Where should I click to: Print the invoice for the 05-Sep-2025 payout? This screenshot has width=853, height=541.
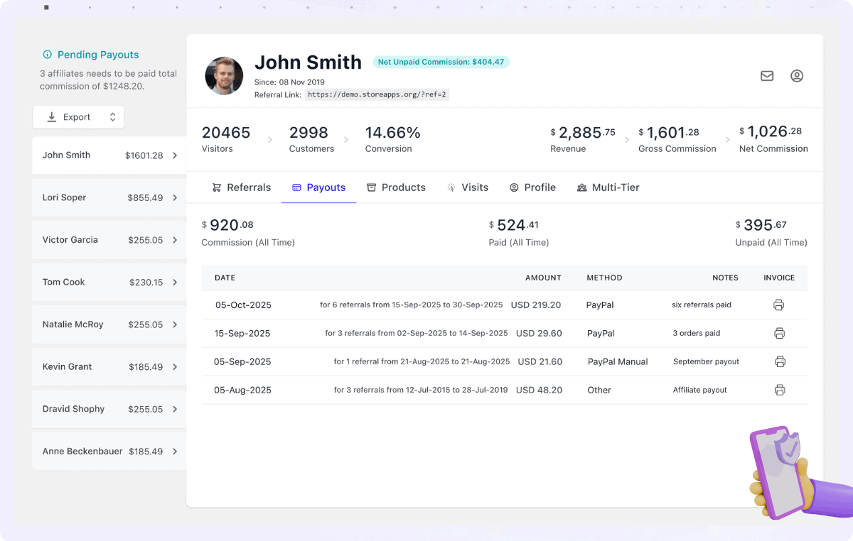[x=780, y=361]
